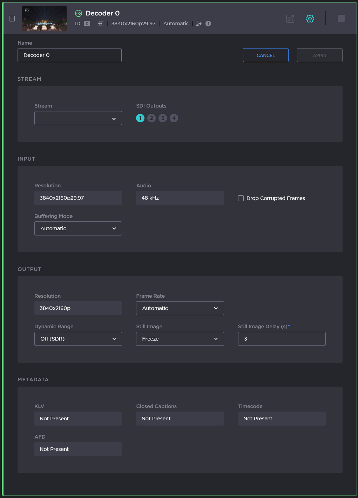Click the SDI output icon in header
The width and height of the screenshot is (358, 498).
(199, 24)
